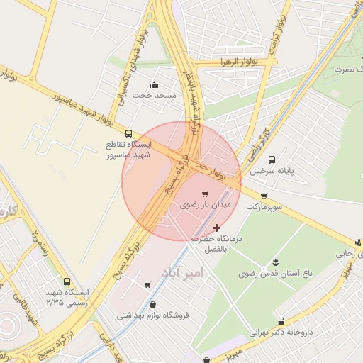Image resolution: width=363 pixels, height=363 pixels.
Task: Click the garden icon at باغ آستان قدس رضوی
Action: pos(276,262)
